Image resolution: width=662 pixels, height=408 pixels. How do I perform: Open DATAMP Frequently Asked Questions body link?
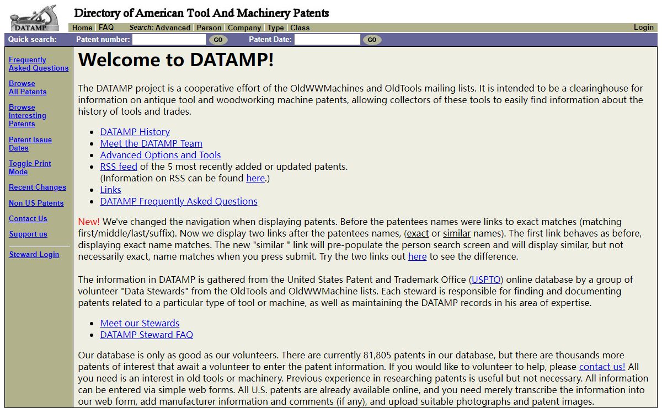click(179, 201)
